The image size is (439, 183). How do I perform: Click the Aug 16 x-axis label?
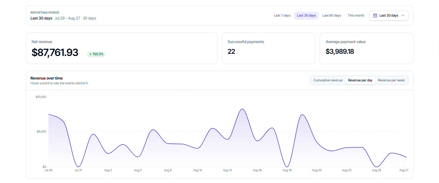click(257, 170)
